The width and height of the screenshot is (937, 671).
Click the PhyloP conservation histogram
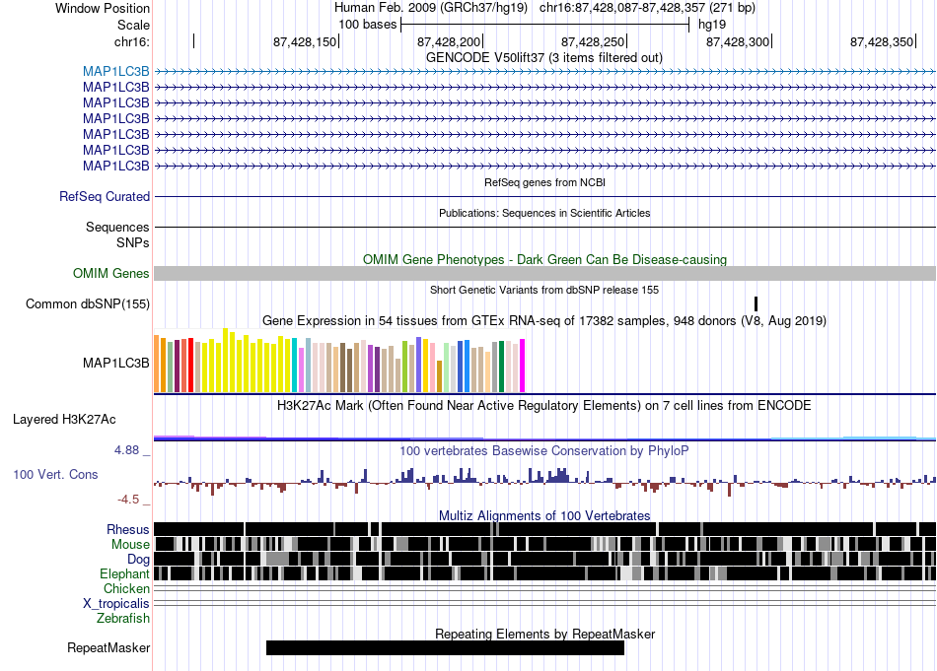[544, 483]
